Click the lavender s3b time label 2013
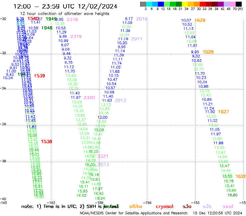Viewport: 246px width, 216px height. 103,164
